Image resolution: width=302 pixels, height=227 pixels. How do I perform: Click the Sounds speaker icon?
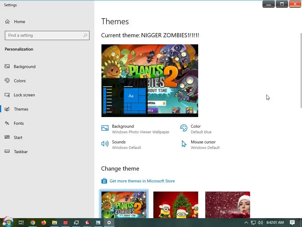[x=105, y=144]
